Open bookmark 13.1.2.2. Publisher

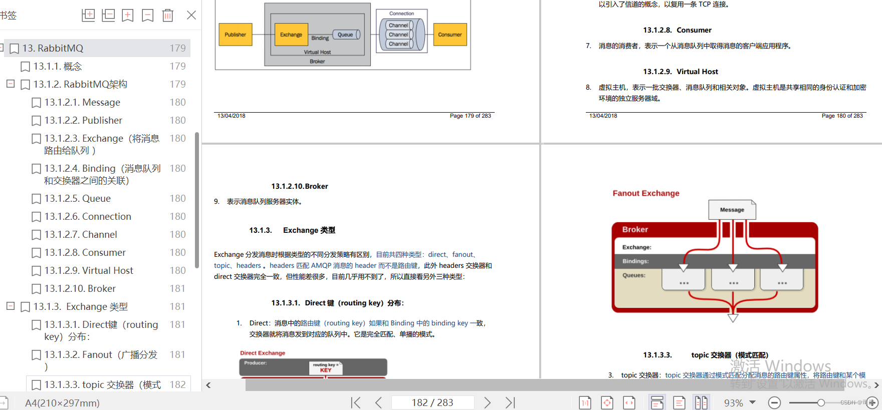click(83, 120)
